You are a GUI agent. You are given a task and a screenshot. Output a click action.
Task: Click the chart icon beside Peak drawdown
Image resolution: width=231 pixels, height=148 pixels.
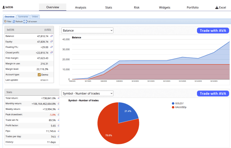[58, 114]
